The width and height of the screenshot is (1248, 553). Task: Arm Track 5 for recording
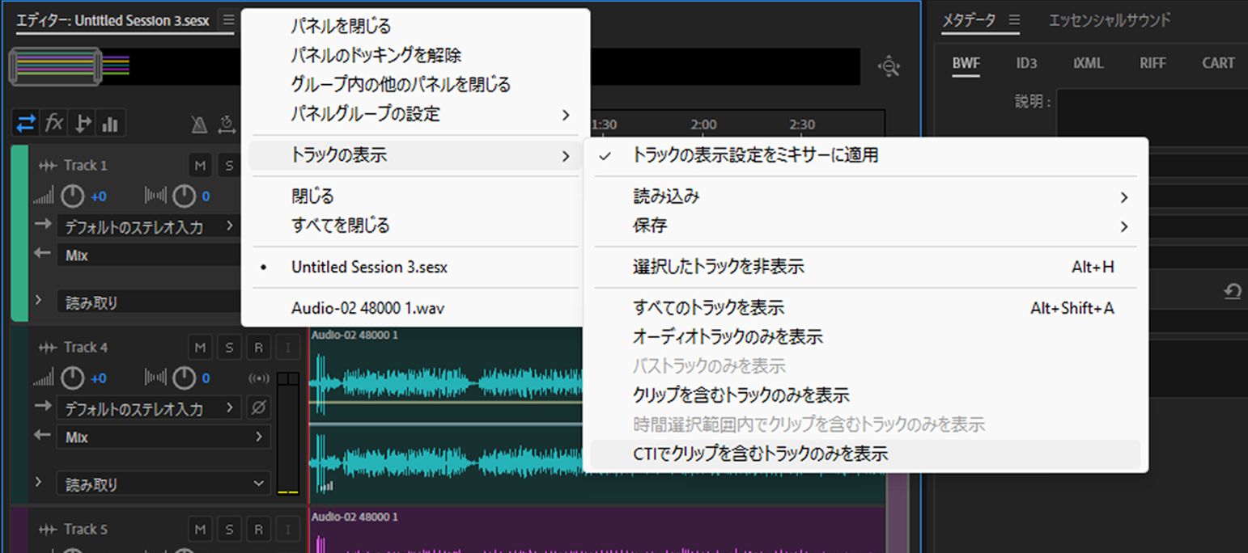coord(258,530)
